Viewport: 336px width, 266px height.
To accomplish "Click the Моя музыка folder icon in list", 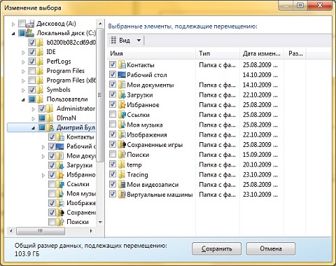I will coord(122,125).
